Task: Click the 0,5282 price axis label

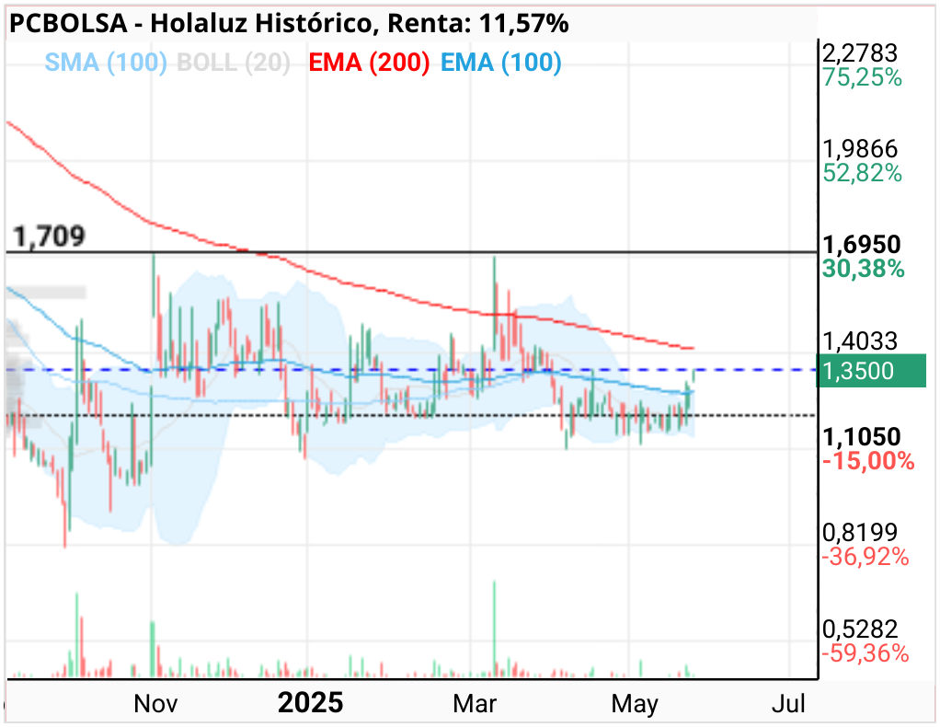Action: (860, 629)
